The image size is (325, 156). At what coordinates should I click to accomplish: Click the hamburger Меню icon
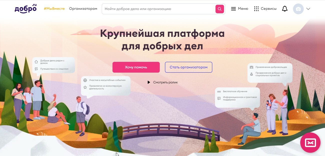(233, 9)
